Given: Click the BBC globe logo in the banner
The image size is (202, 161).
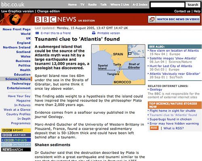Looking at the screenshot, I should pyautogui.click(x=15, y=19).
